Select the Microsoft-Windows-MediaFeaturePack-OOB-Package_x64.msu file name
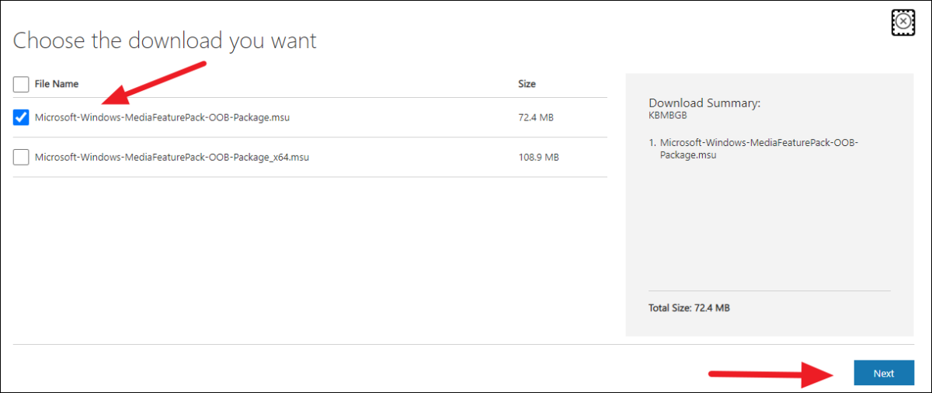Image resolution: width=932 pixels, height=393 pixels. pos(172,157)
